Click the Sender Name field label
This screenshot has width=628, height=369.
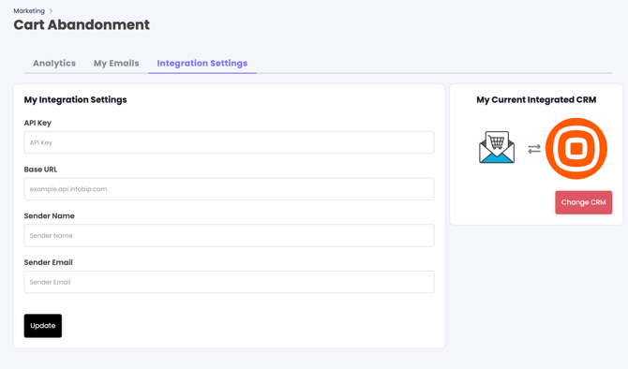coord(50,215)
